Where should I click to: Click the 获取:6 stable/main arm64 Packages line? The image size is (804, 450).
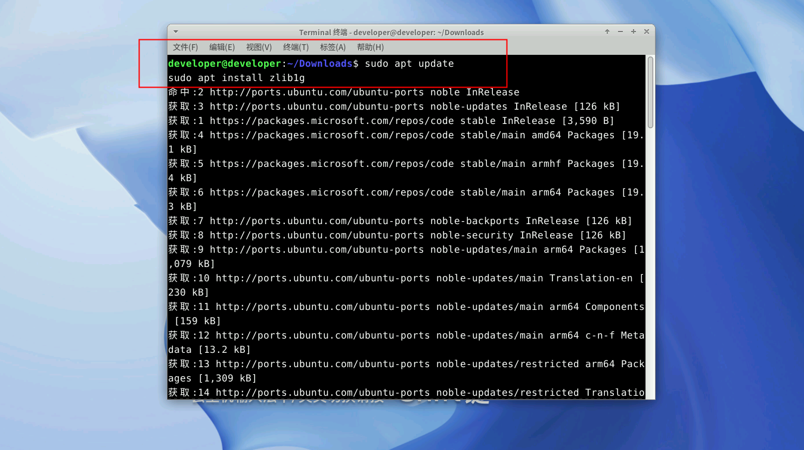(x=406, y=199)
